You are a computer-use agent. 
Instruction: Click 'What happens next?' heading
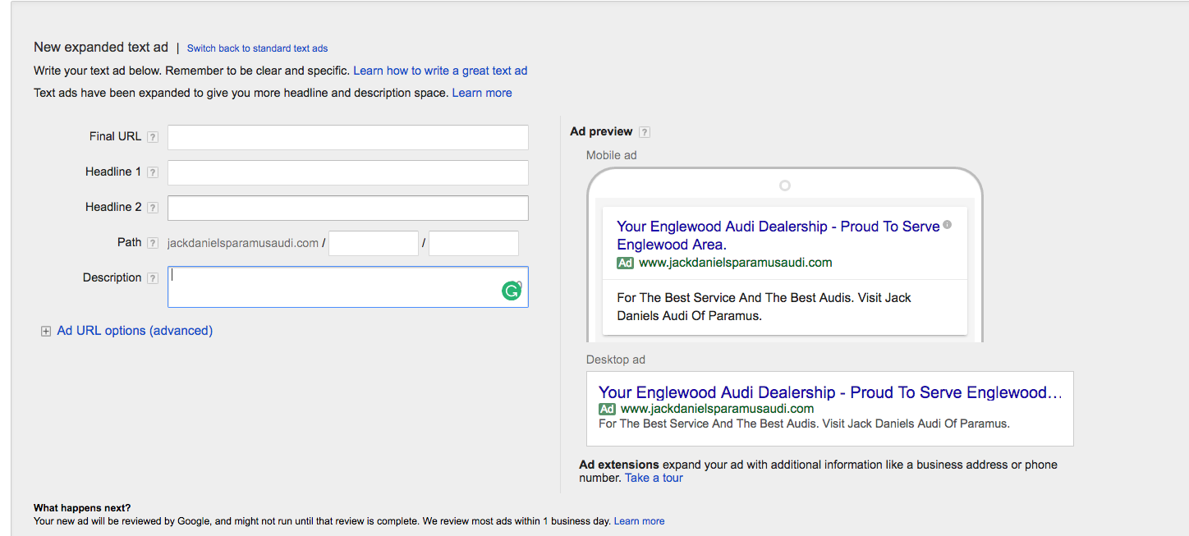82,508
